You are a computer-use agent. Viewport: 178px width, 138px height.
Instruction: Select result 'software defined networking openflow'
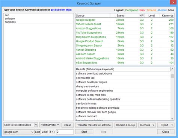[x=123, y=99]
